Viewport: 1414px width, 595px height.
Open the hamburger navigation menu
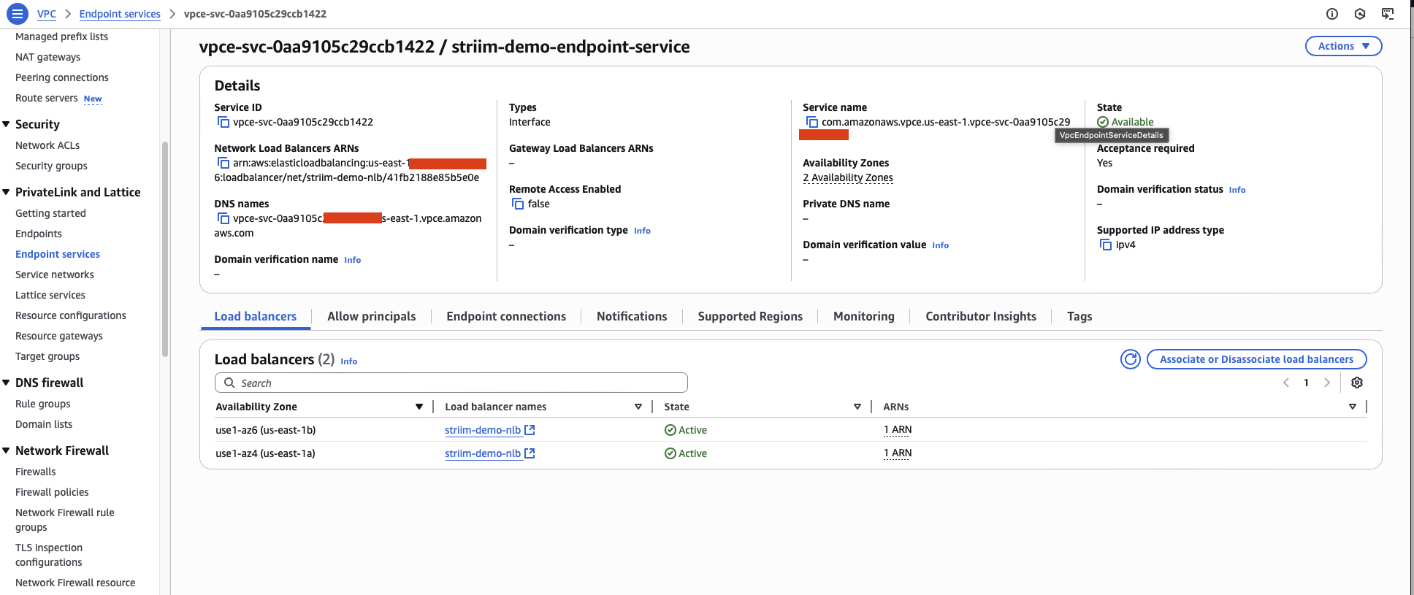(17, 14)
